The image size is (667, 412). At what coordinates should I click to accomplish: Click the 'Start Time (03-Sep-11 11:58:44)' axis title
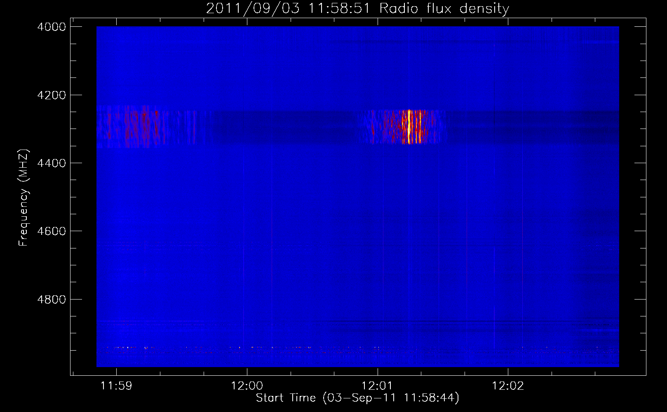pyautogui.click(x=357, y=398)
